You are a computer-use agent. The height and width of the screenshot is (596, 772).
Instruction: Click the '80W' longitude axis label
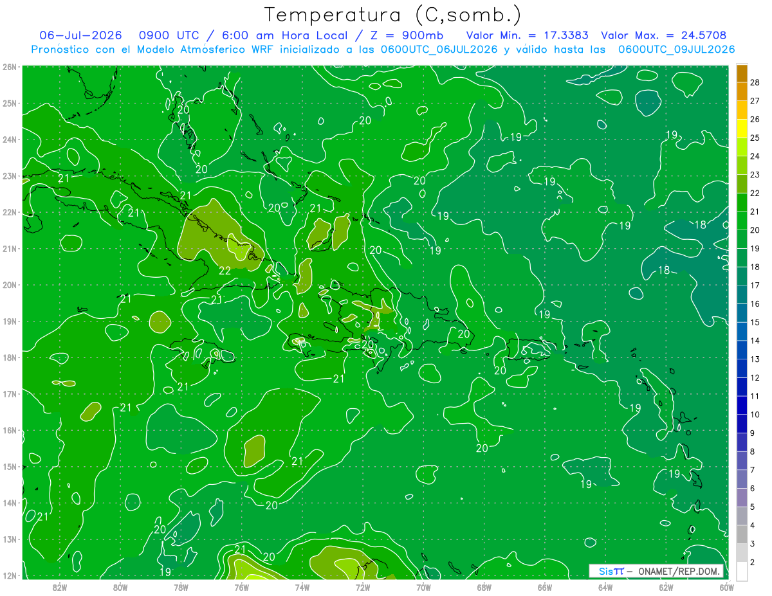click(120, 587)
